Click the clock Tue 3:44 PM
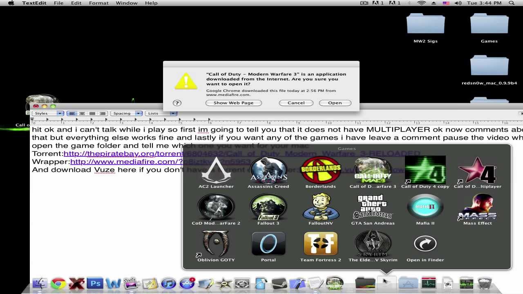This screenshot has width=523, height=294. coord(484,3)
